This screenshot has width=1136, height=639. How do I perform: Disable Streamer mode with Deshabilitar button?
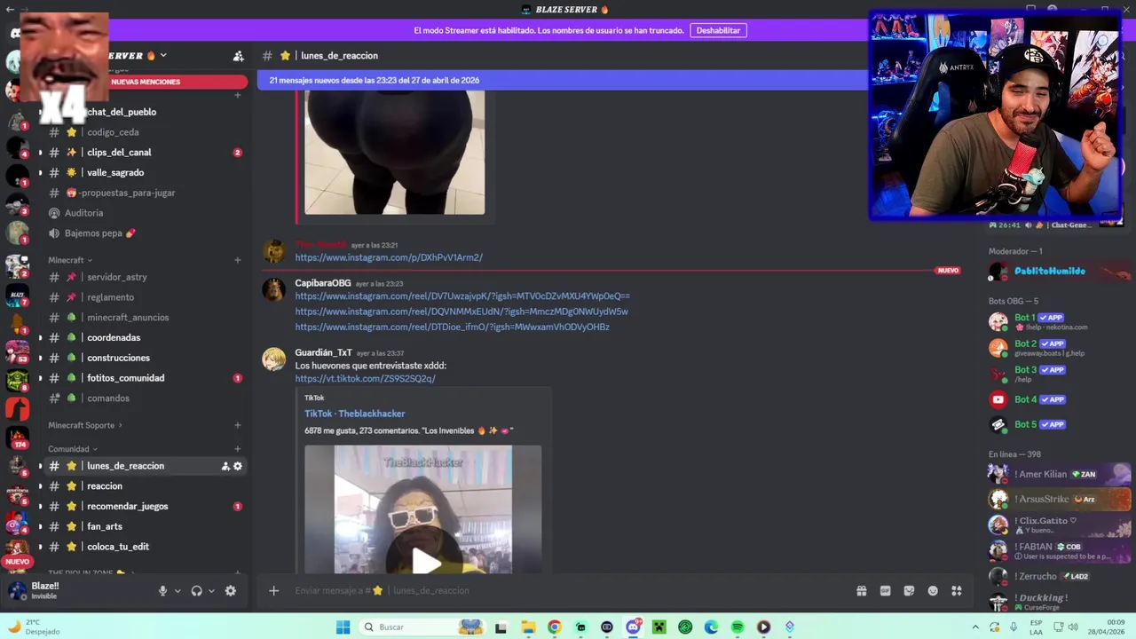point(718,30)
